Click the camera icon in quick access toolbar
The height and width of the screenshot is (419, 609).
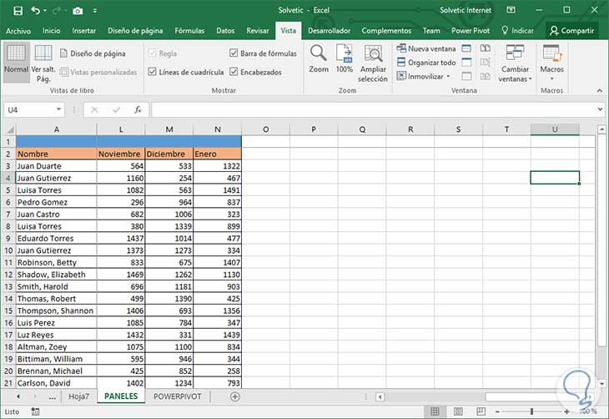click(x=78, y=11)
